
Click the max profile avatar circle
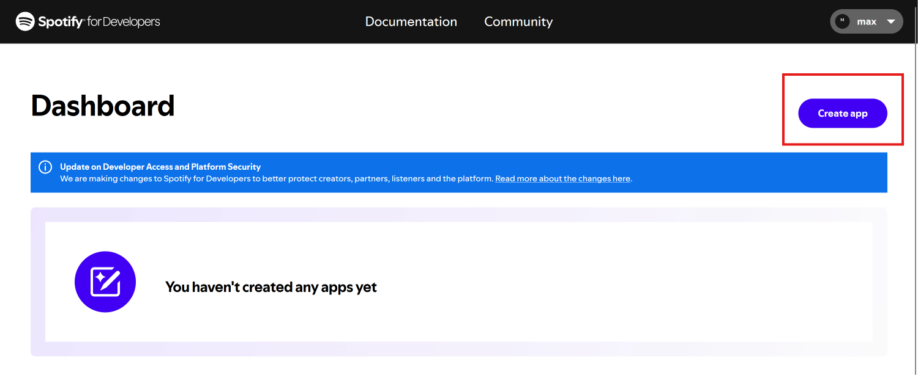click(843, 21)
